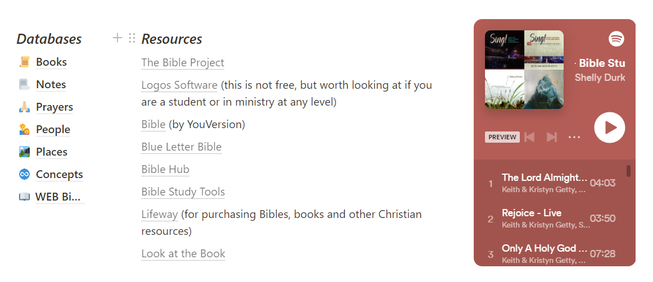Viewport: 653px width, 282px height.
Task: Follow the Blue Letter Bible link
Action: (x=181, y=147)
